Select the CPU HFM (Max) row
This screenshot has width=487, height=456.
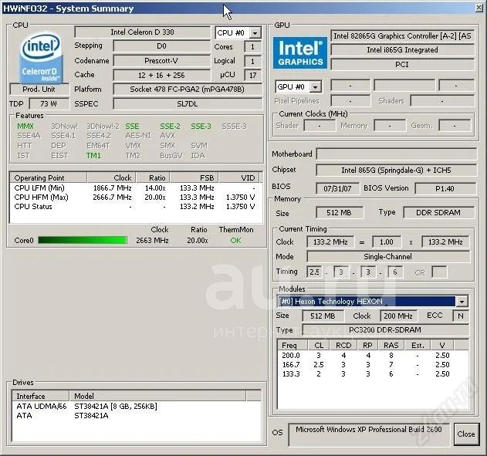click(x=135, y=198)
